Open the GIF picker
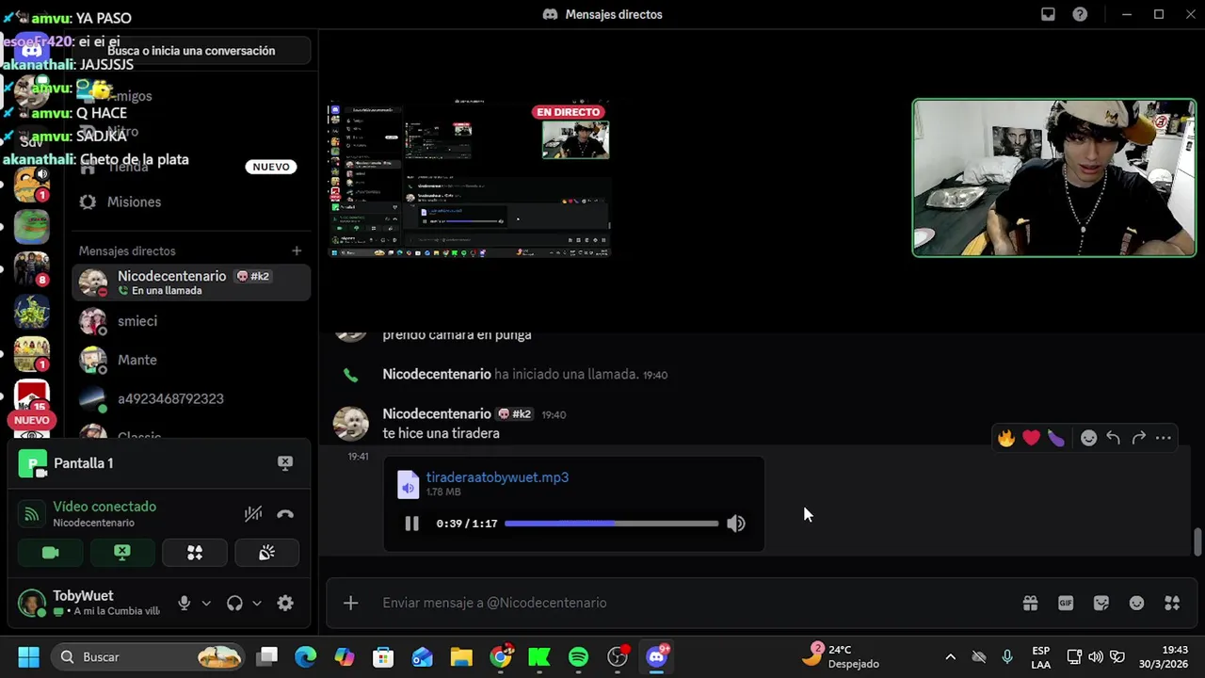Viewport: 1205px width, 678px height. coord(1066,603)
